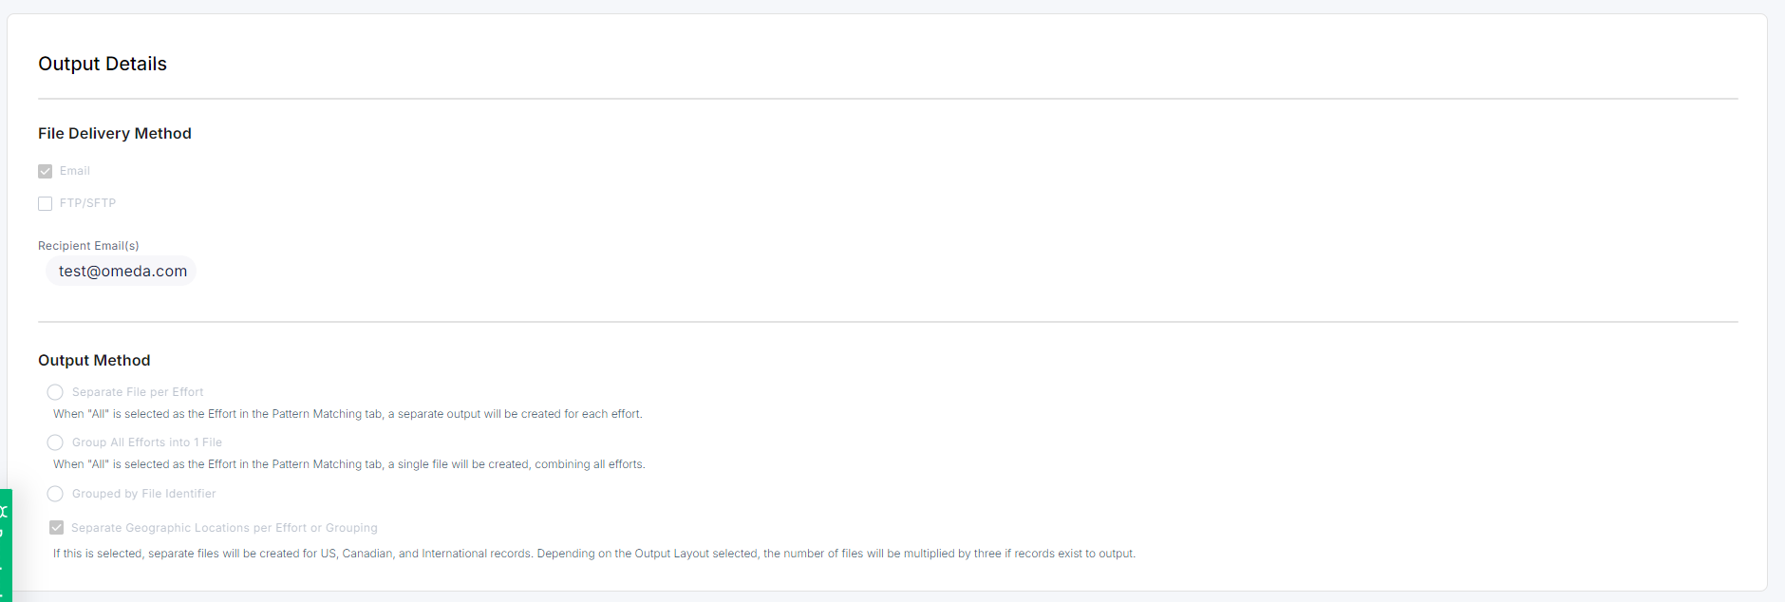Click the description mentioning a single combined file

tap(348, 464)
